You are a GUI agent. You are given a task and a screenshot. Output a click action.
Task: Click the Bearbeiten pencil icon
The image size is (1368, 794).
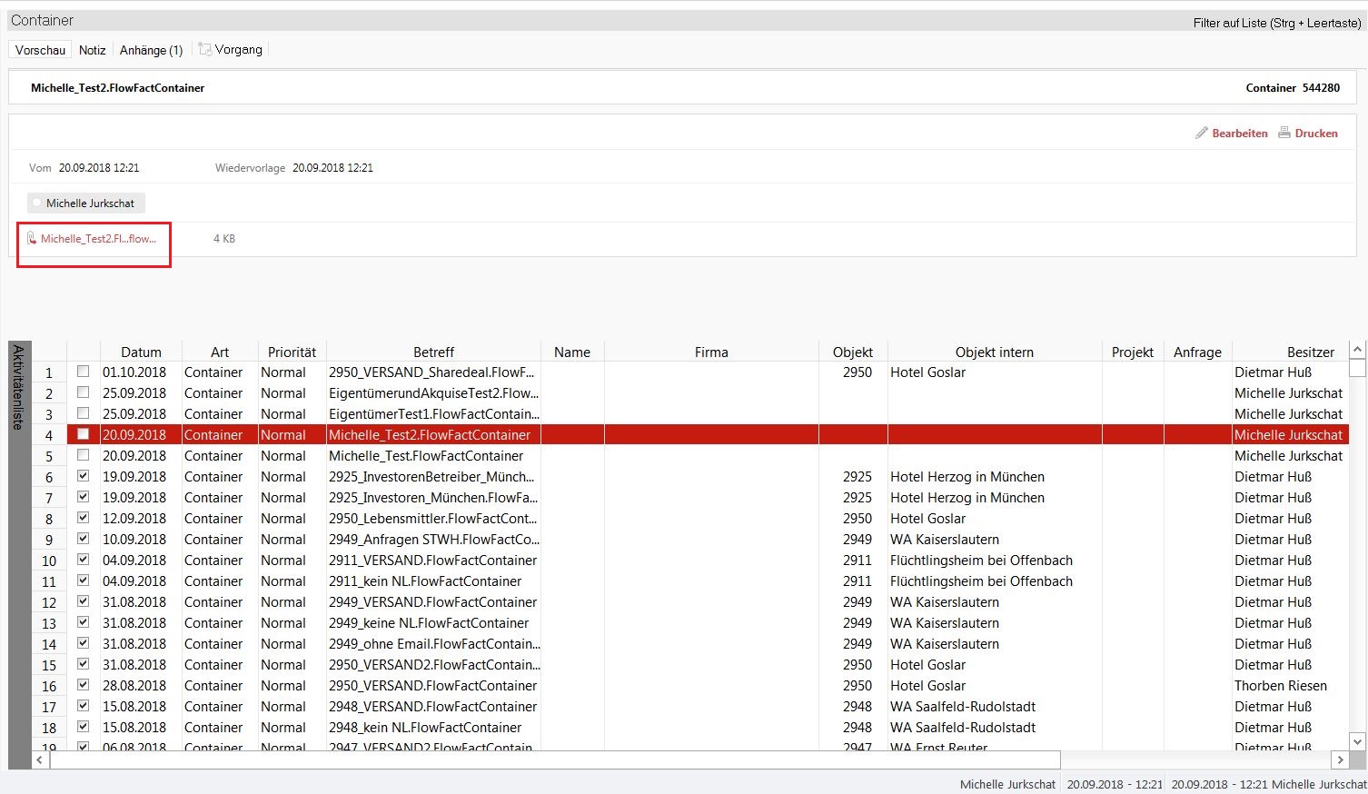coord(1202,133)
